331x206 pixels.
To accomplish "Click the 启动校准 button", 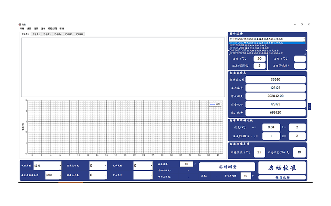I will click(282, 168).
